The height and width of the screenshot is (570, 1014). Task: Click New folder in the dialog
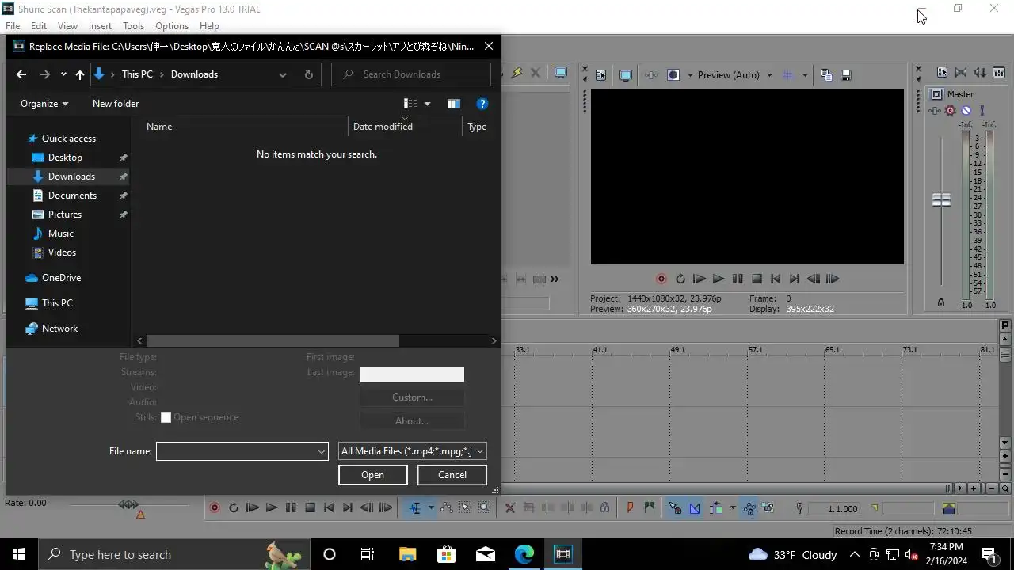point(116,104)
